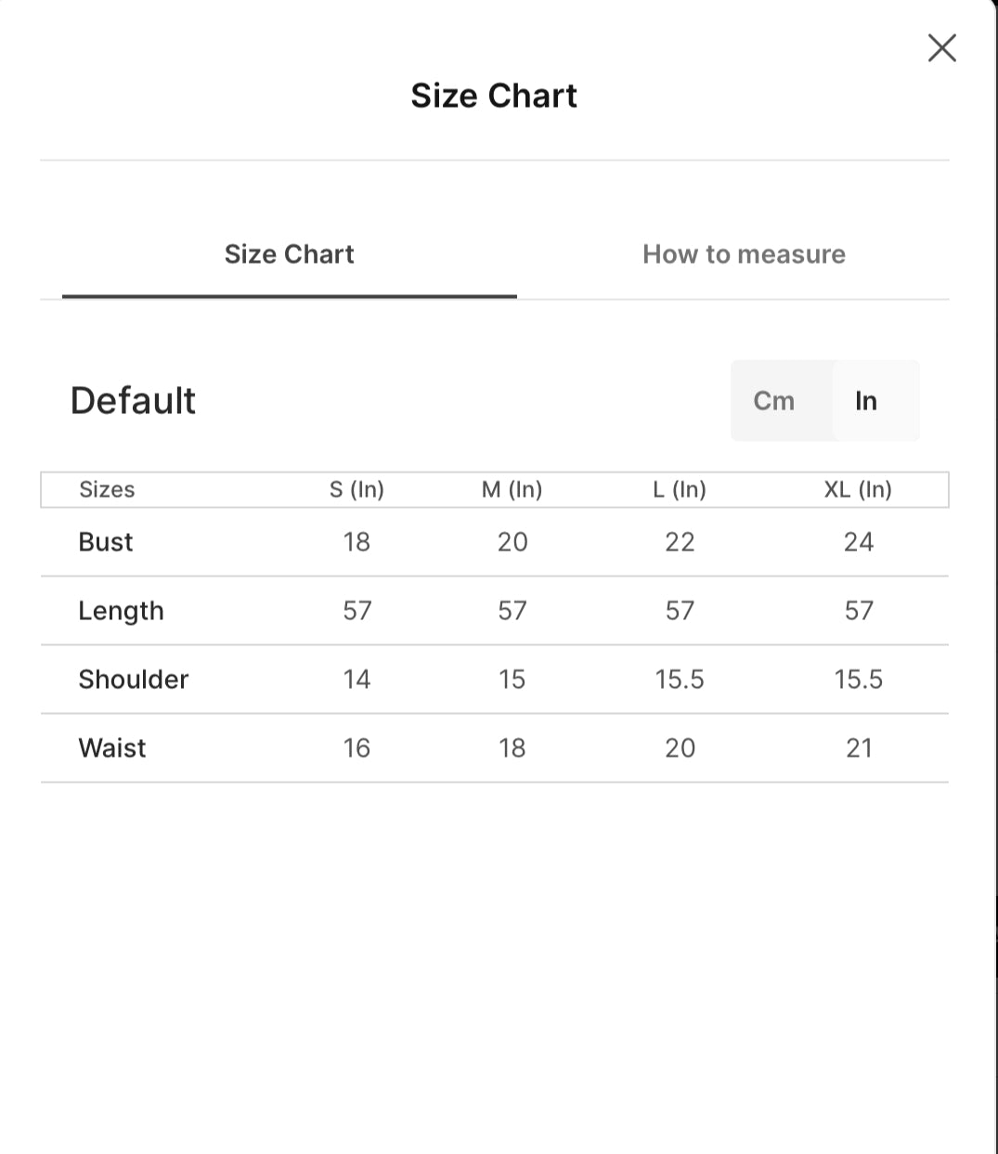Select the Length row label

pos(121,611)
